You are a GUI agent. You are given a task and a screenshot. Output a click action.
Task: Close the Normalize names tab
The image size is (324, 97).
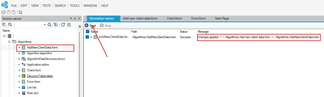coord(117,18)
